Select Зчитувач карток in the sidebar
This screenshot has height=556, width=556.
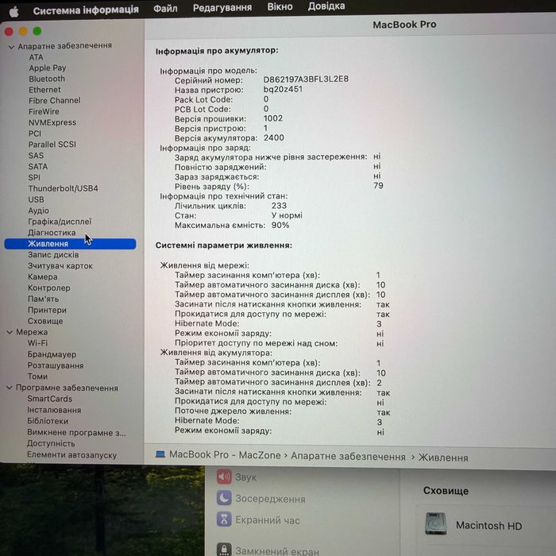click(60, 266)
